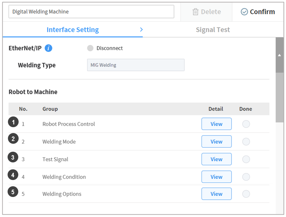Click numbered marker 1 beside Robot Process Control
286x217 pixels.
[13, 122]
